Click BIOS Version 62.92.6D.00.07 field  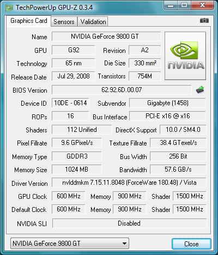122,90
